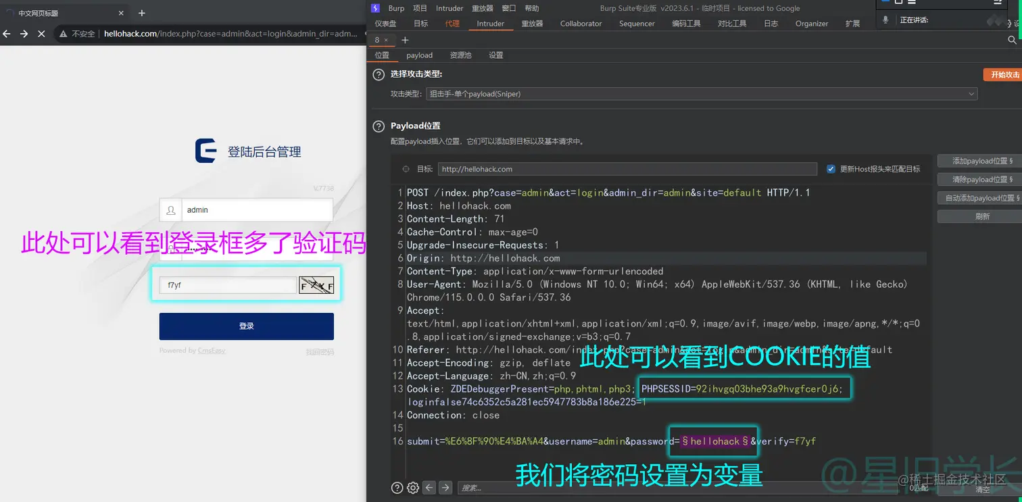Open a new Chrome tab

point(142,13)
